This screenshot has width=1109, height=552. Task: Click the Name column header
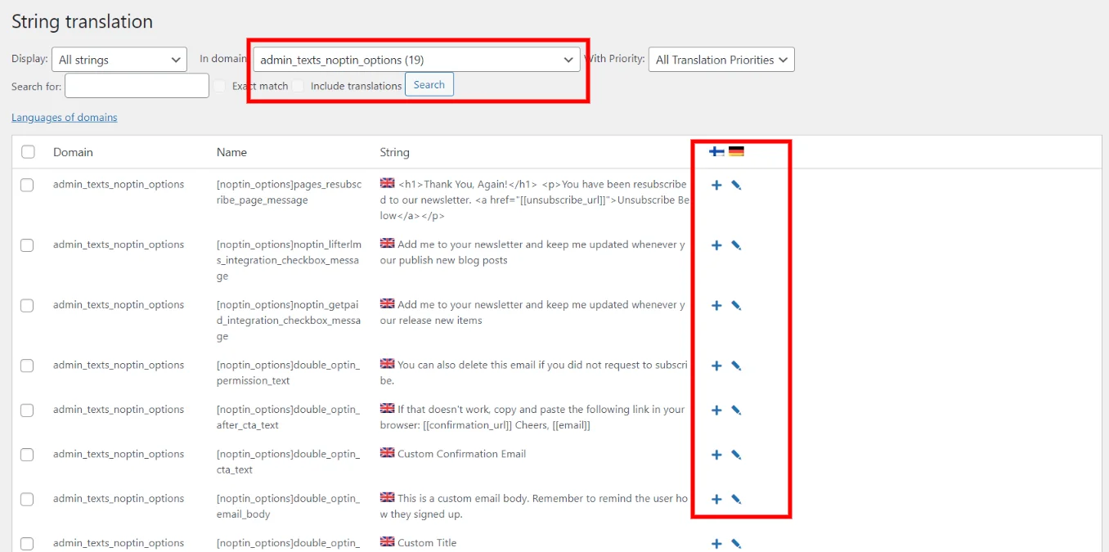(x=231, y=152)
